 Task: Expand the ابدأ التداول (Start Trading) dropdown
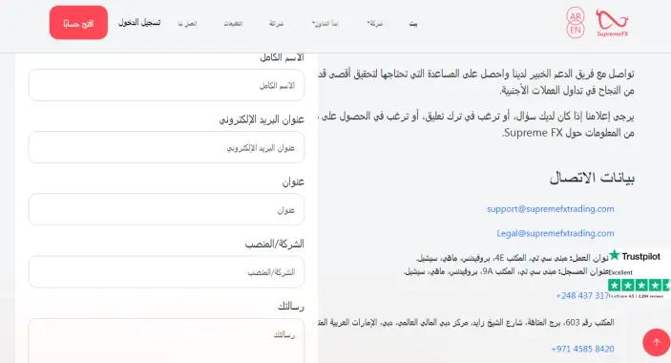325,24
